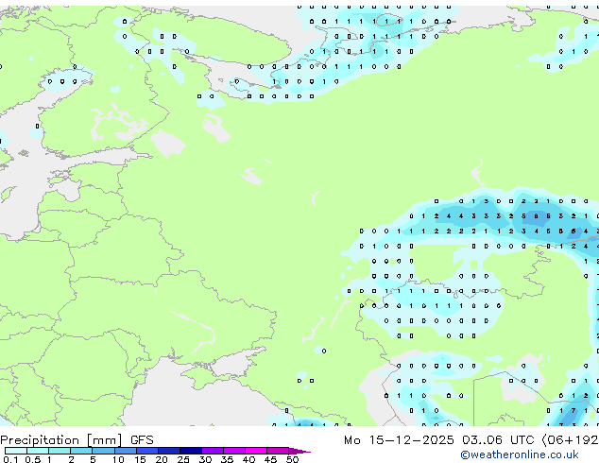
Task: Pick the 20–25 mm dark blue legend swatch
Action: 169,451
